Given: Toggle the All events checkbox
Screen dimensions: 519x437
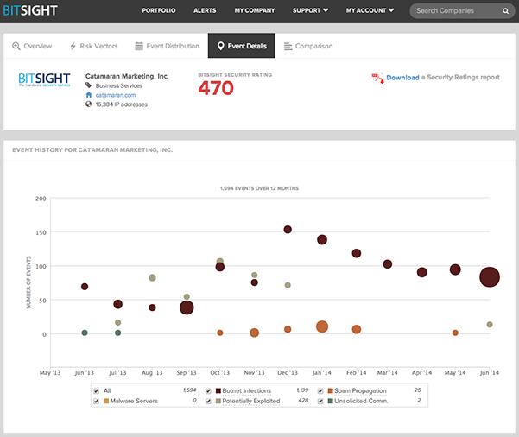Looking at the screenshot, I should [96, 390].
